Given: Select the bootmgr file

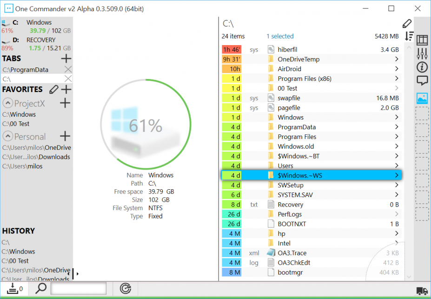Looking at the screenshot, I should (312, 272).
